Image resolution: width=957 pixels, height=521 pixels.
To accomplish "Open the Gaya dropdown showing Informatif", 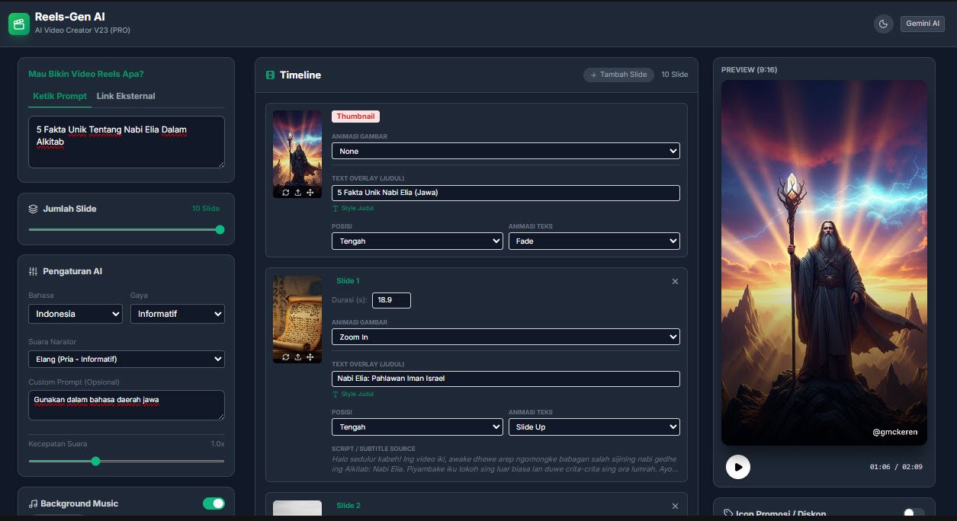I will [x=178, y=314].
